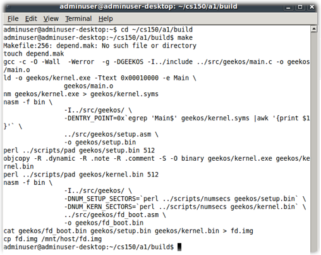321x255 pixels.
Task: Click 'nm geekos/kernel.exe > geekos/kernel.syms' line
Action: [81, 94]
